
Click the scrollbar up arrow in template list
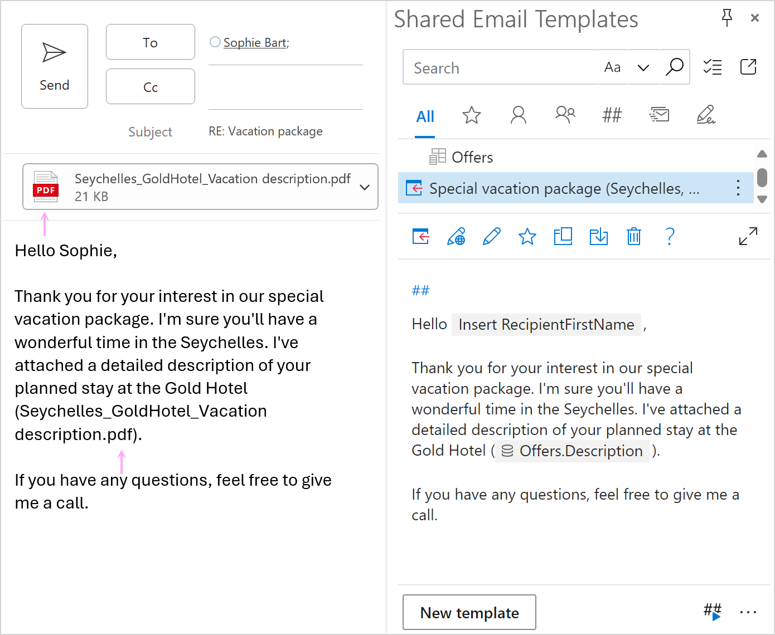[762, 154]
